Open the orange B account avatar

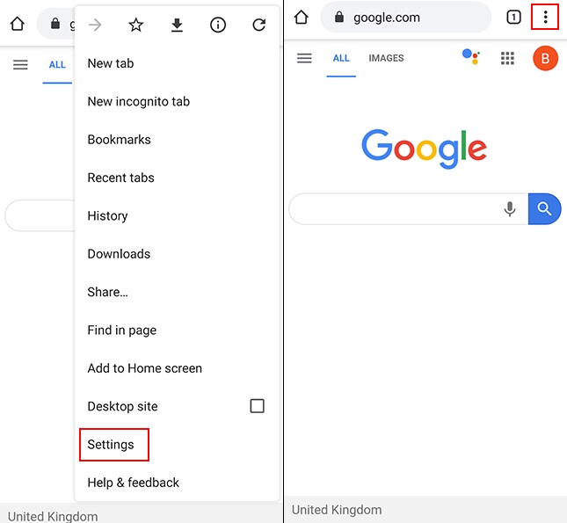545,58
